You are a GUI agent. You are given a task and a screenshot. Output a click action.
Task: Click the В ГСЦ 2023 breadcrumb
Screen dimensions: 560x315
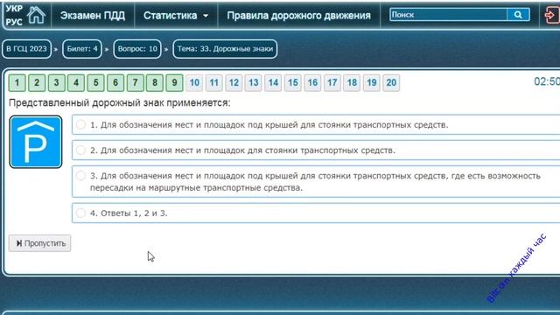click(26, 49)
